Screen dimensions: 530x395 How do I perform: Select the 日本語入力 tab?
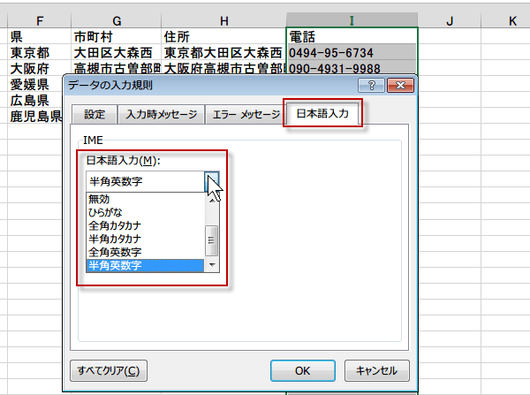[x=322, y=113]
